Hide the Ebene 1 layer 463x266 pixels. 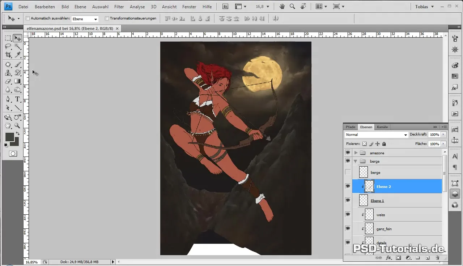click(x=348, y=201)
